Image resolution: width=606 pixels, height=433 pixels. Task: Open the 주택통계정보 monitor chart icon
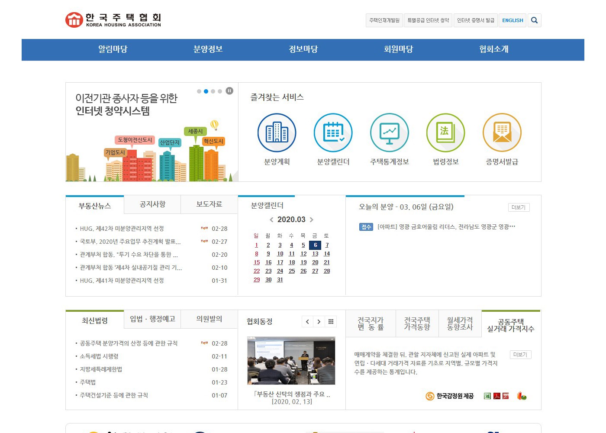[390, 132]
